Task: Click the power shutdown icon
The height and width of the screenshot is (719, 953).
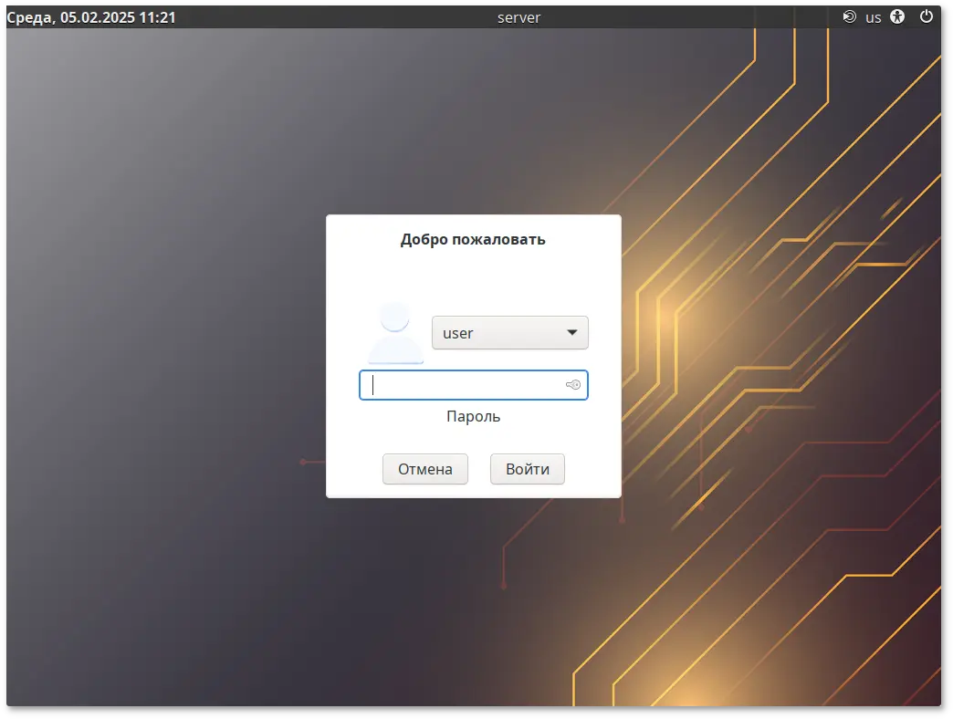Action: click(x=927, y=16)
